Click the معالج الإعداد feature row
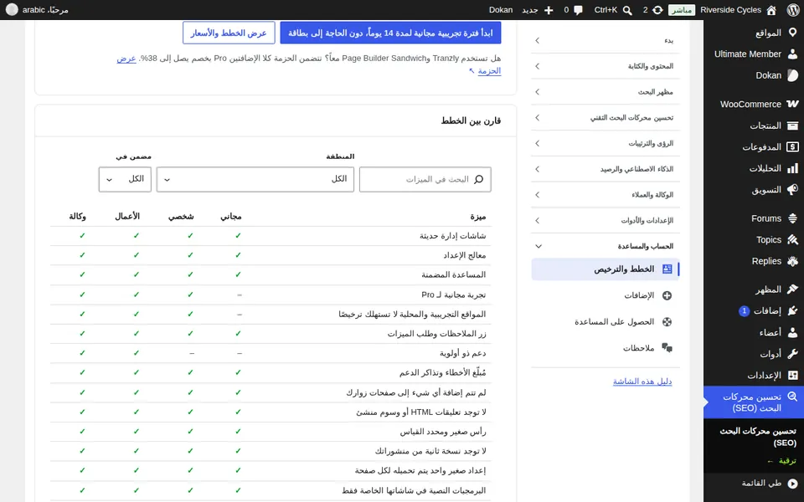 pyautogui.click(x=271, y=255)
